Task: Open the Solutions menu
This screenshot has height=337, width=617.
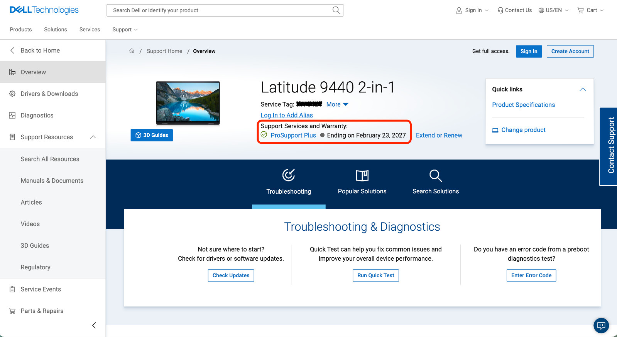Action: [x=56, y=30]
